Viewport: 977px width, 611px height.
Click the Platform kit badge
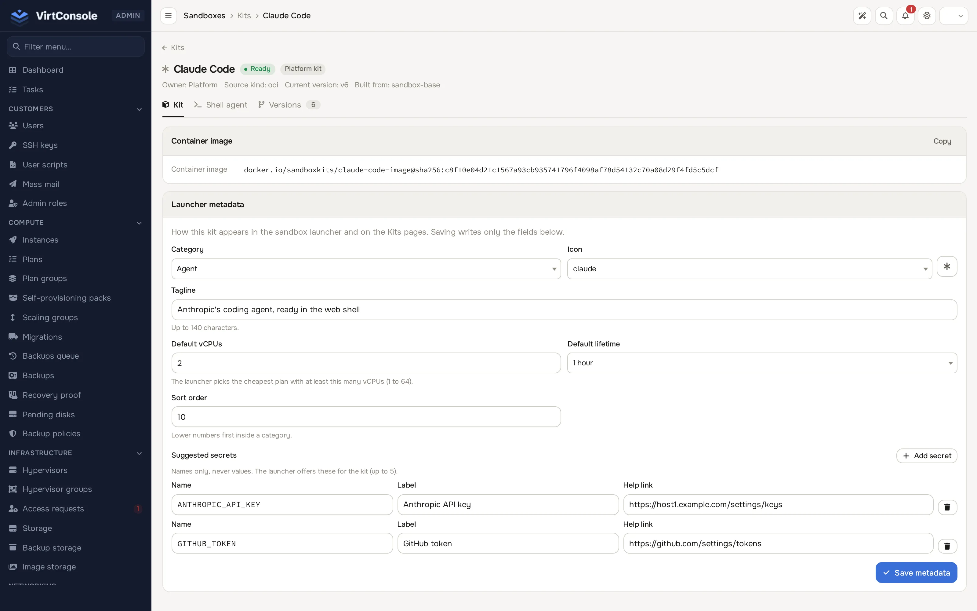pos(303,69)
